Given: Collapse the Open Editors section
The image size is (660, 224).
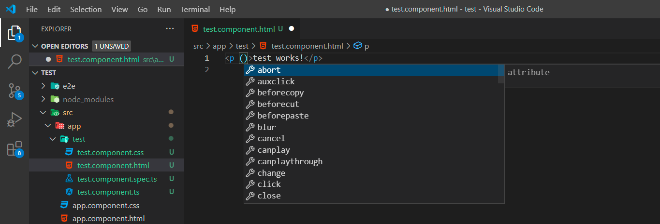Looking at the screenshot, I should (35, 46).
